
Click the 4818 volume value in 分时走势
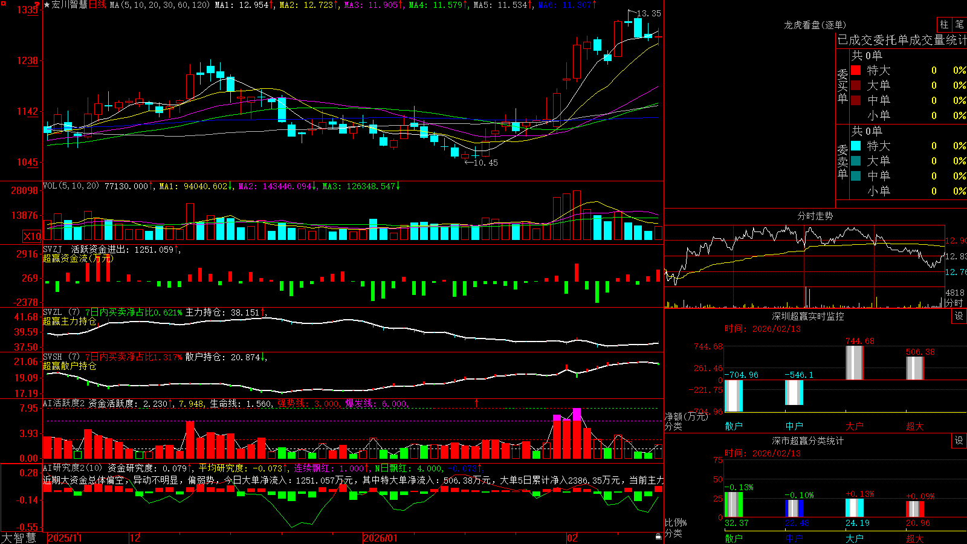[x=955, y=293]
